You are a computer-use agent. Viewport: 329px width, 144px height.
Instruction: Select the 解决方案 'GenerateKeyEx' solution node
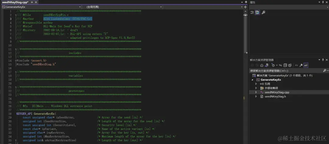pos(284,75)
